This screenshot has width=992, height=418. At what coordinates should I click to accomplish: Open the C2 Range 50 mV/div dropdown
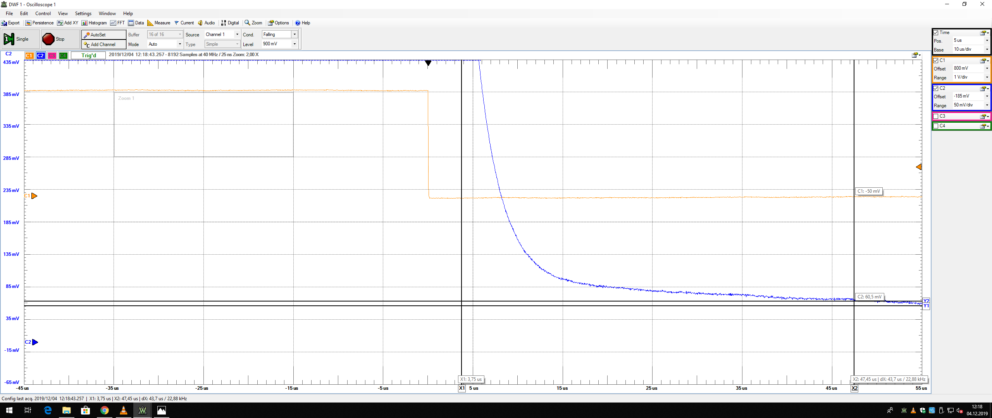987,105
